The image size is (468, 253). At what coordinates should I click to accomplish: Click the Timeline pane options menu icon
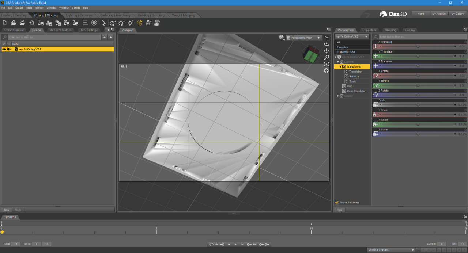(x=465, y=217)
